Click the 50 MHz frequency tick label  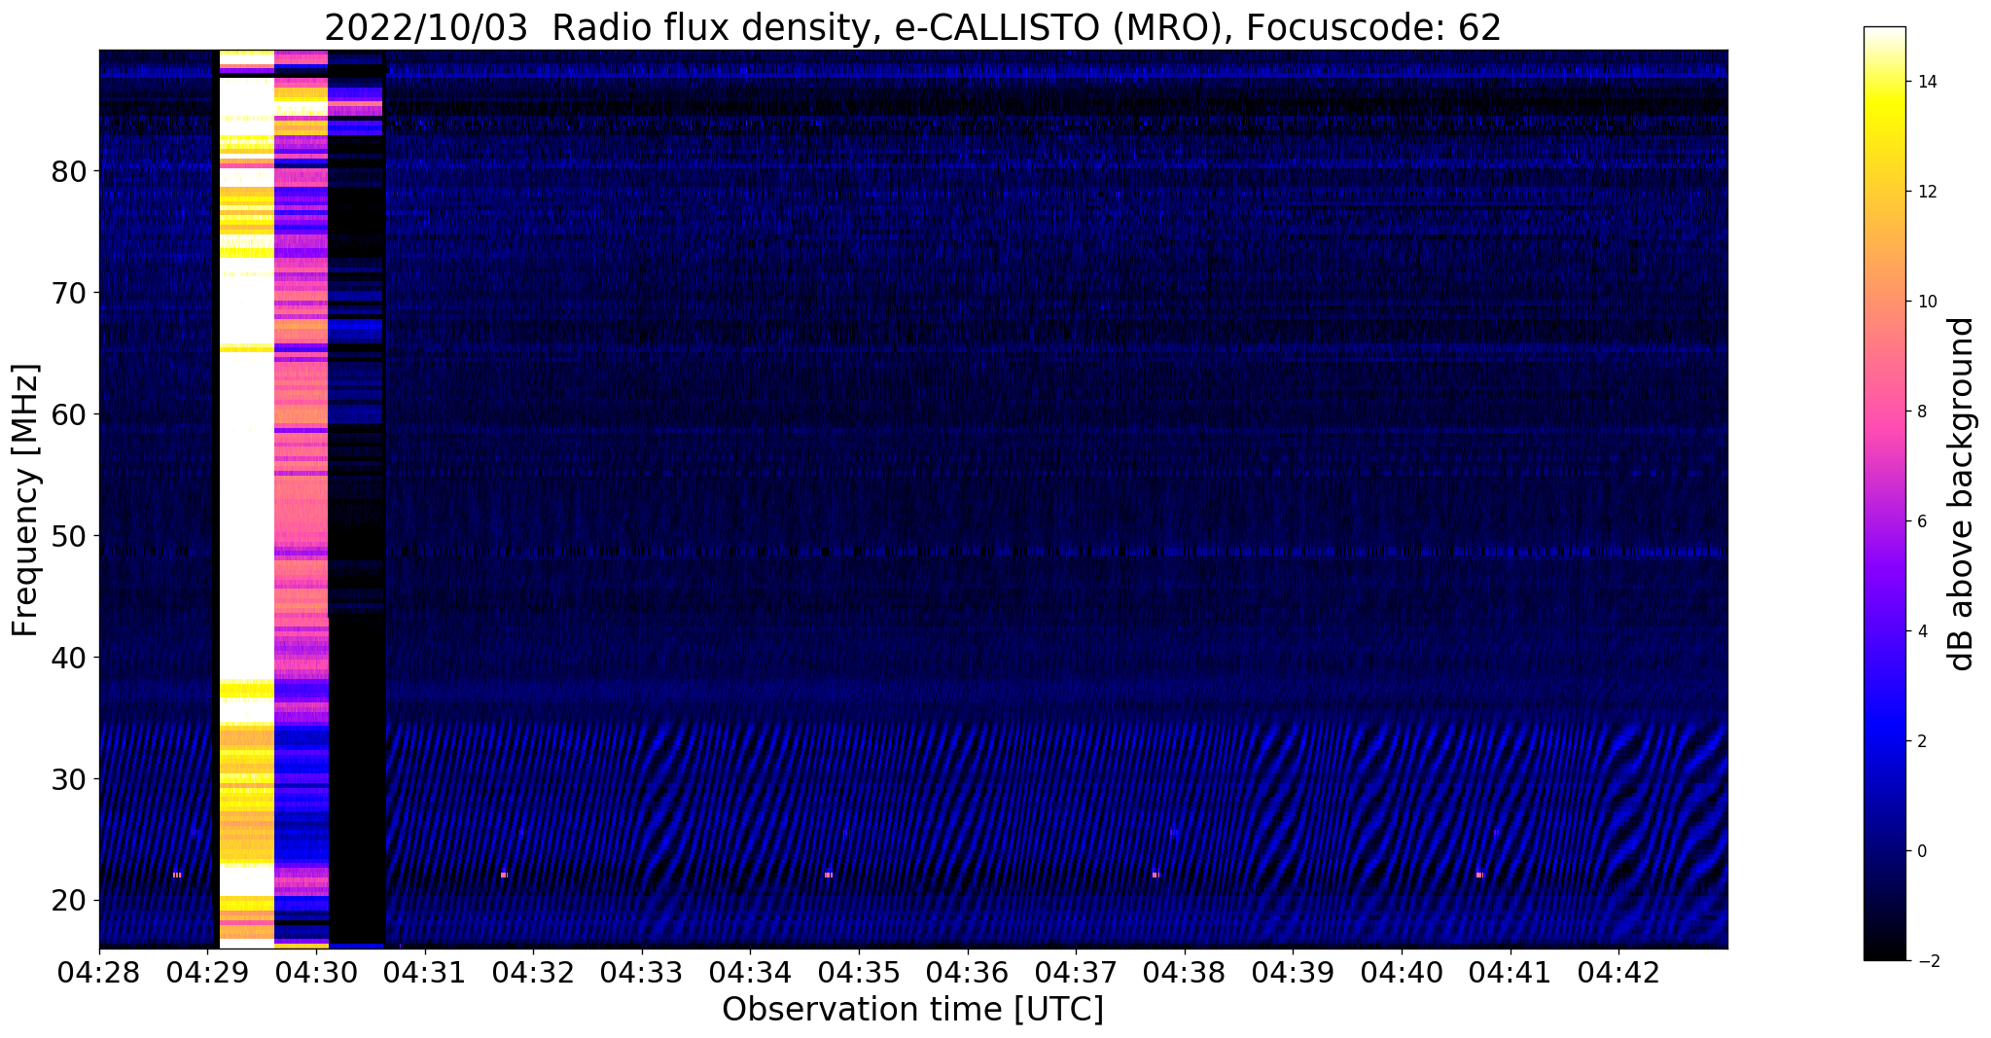tap(68, 536)
